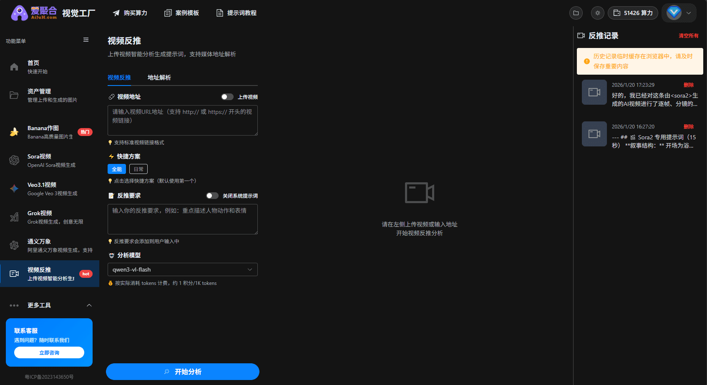Image resolution: width=707 pixels, height=385 pixels.
Task: Enable the 上传视频 upload toggle
Action: point(227,96)
